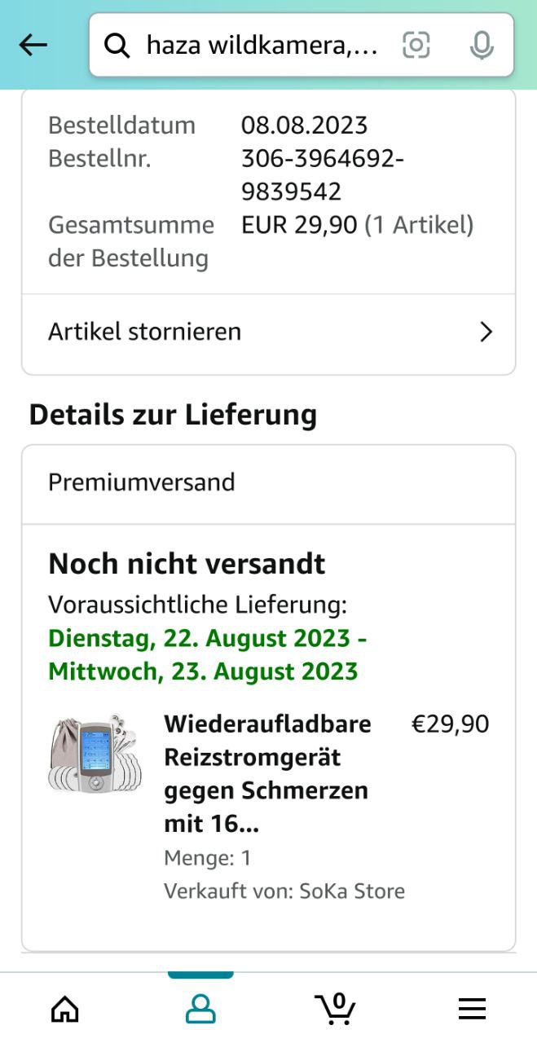Tap the seller name SoKa Store

(x=352, y=891)
